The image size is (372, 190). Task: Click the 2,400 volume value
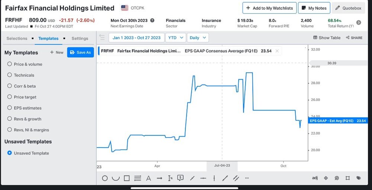tap(306, 20)
